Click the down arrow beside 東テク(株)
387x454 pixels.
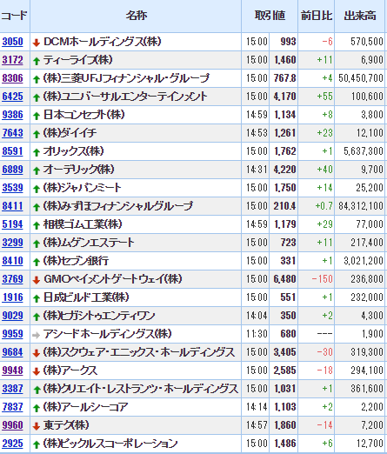coord(37,426)
